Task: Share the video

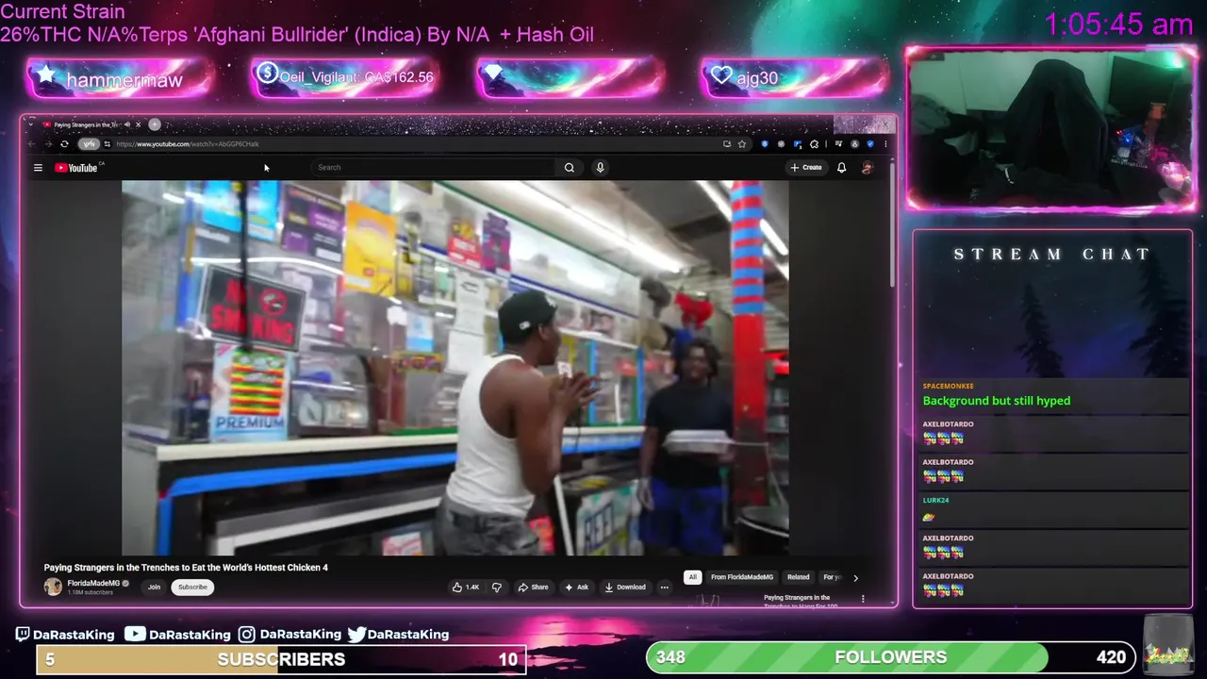Action: pyautogui.click(x=533, y=587)
